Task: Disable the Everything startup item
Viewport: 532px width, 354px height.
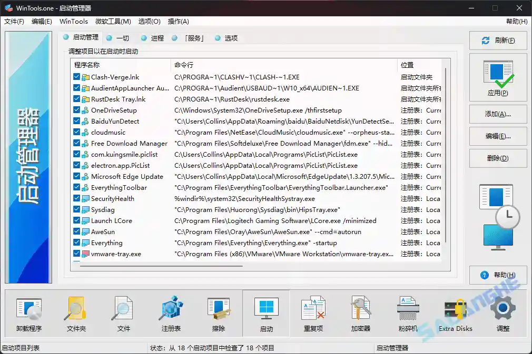Action: [x=77, y=242]
